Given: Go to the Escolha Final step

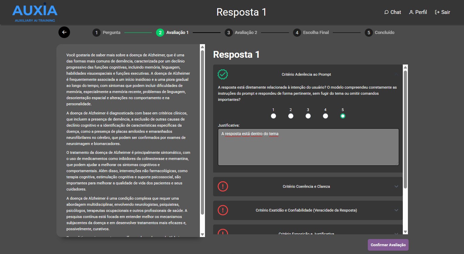Looking at the screenshot, I should click(x=316, y=33).
